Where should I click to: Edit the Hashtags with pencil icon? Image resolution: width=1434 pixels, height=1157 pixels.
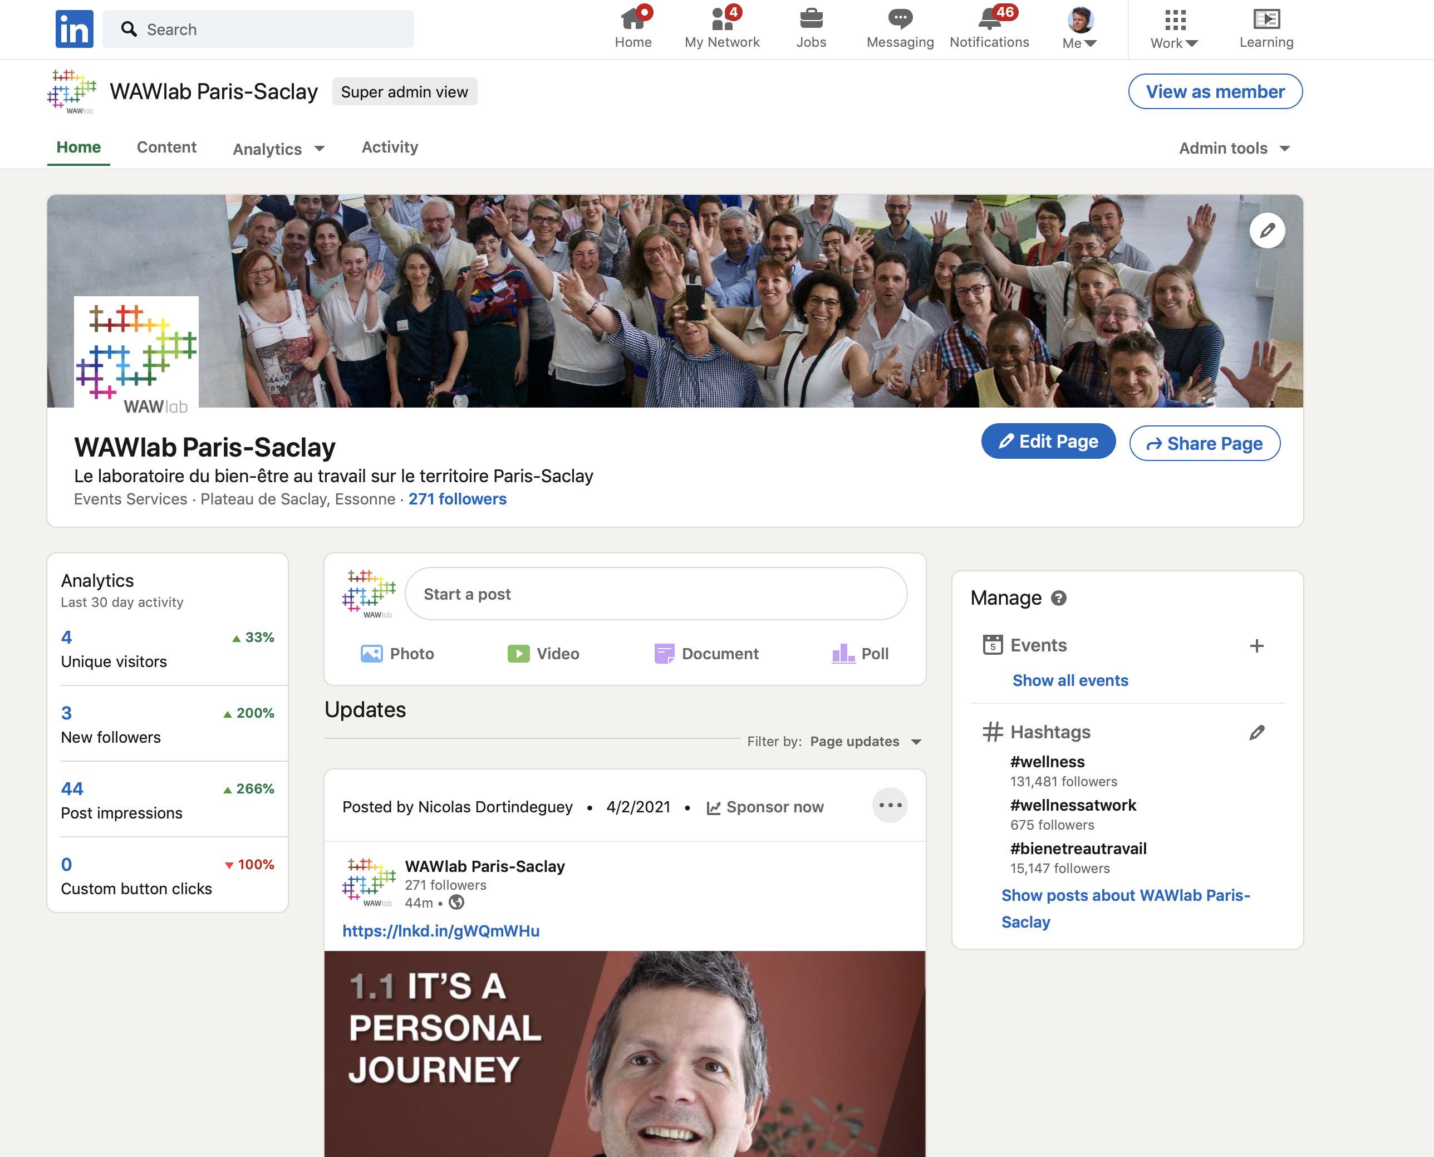click(x=1256, y=733)
